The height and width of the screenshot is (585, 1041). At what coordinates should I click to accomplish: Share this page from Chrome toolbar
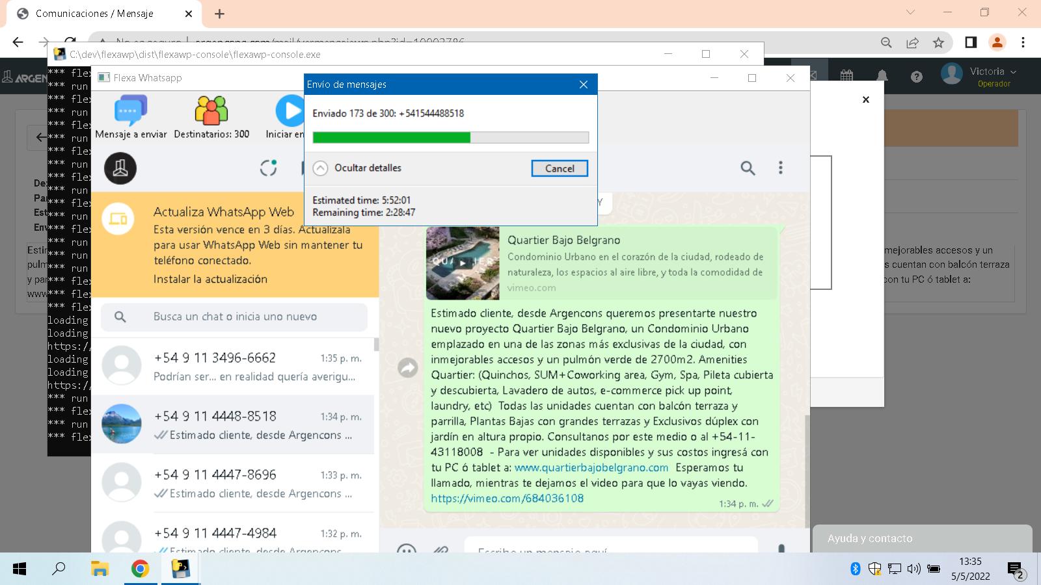[912, 42]
